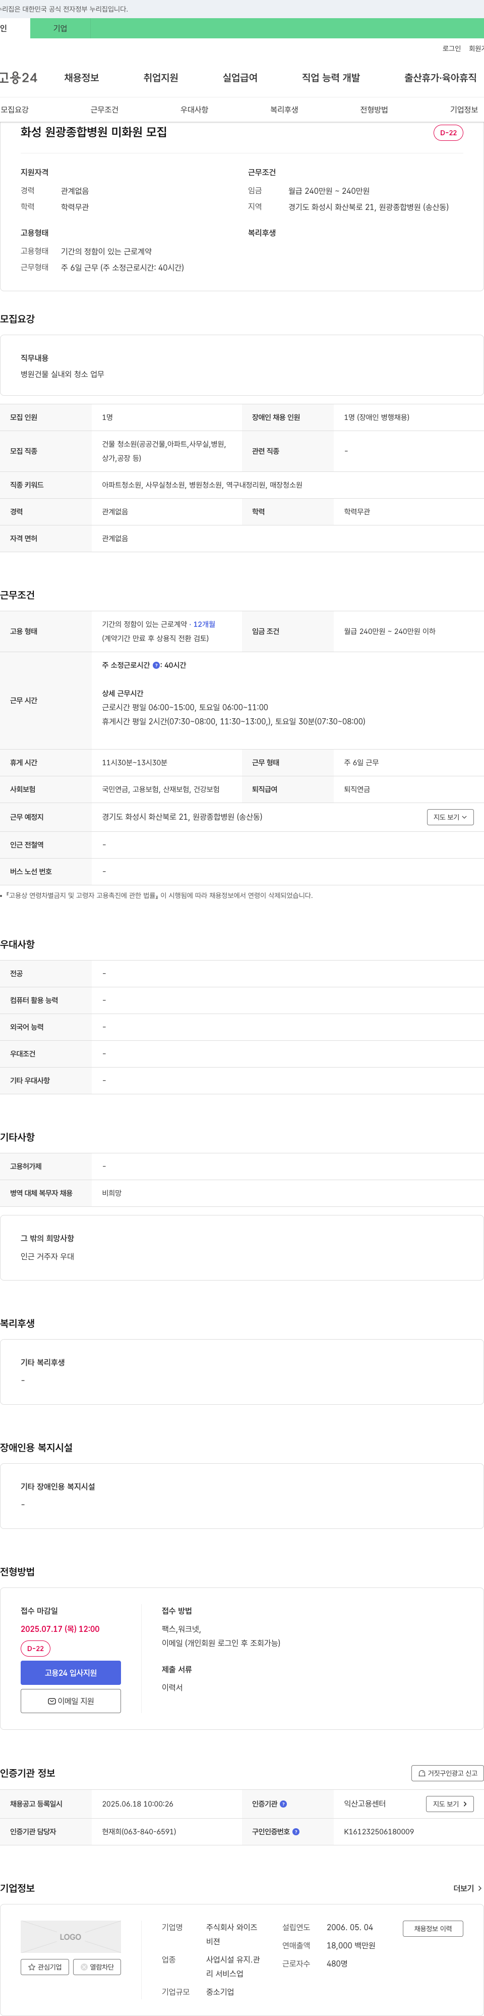Open the 직업 능력 개발 menu

[331, 77]
